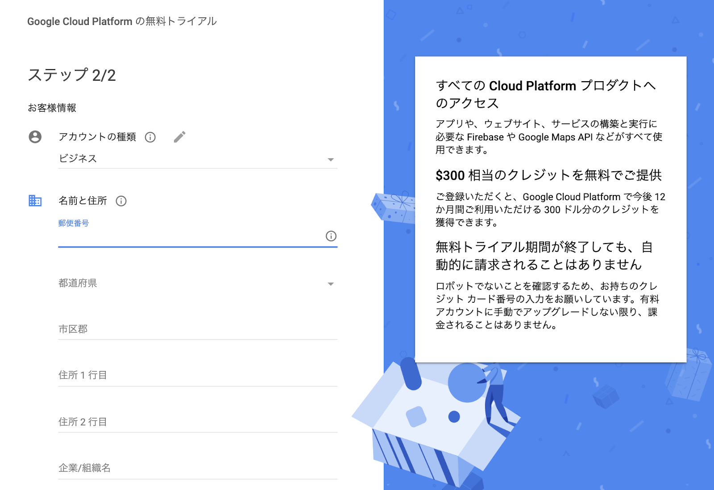714x490 pixels.
Task: Click the 住所 1 行目 input field
Action: (x=198, y=375)
